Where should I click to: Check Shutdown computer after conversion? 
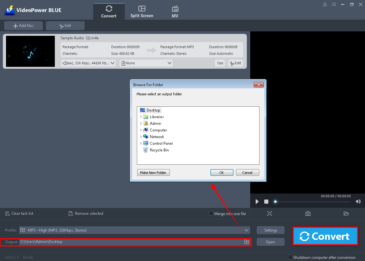click(x=290, y=258)
